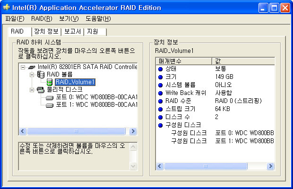293x189 pixels.
Task: Click the 물리적 디스크 drives icon
Action: 41,90
